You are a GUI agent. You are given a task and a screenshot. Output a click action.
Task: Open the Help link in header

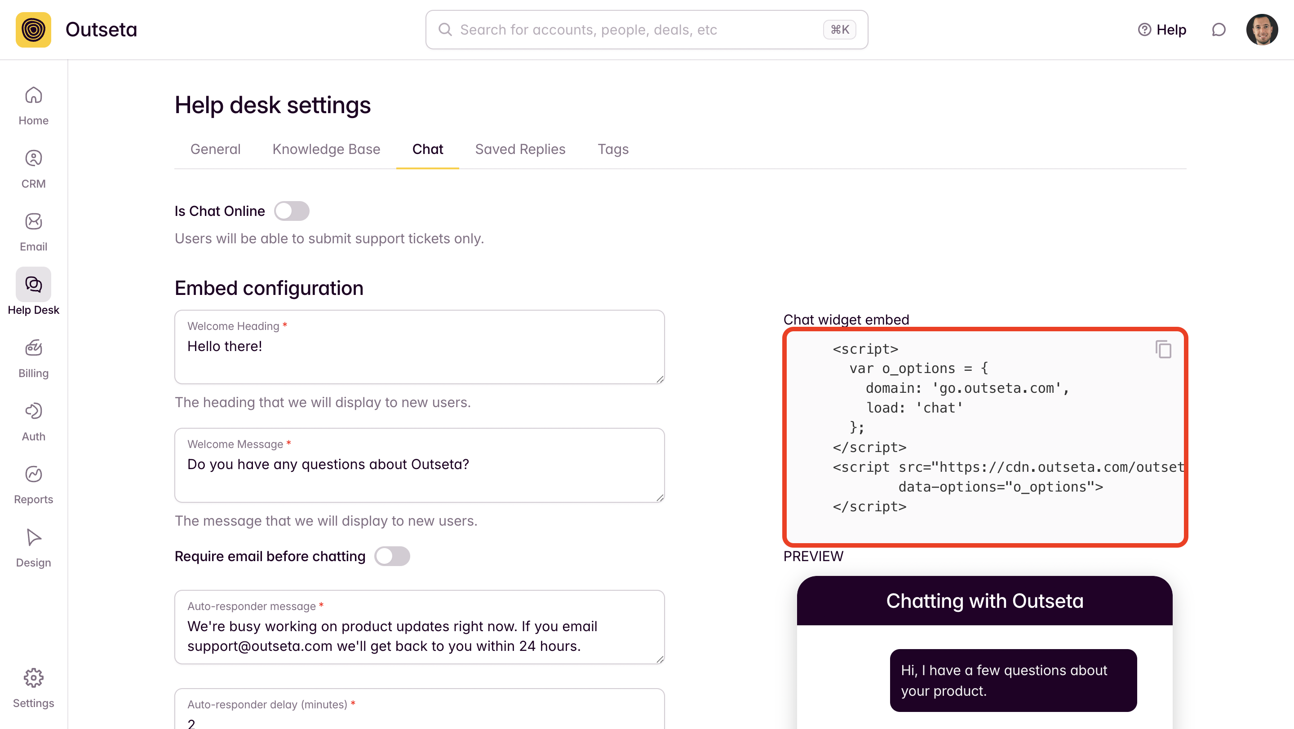point(1162,30)
